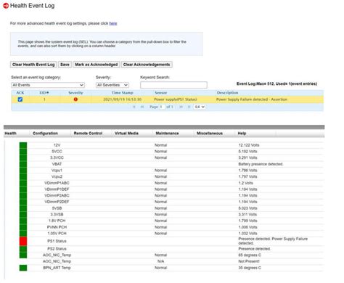Open the rows-per-page dropdown showing 64
Viewport: 344px width, 283px height.
pyautogui.click(x=200, y=107)
